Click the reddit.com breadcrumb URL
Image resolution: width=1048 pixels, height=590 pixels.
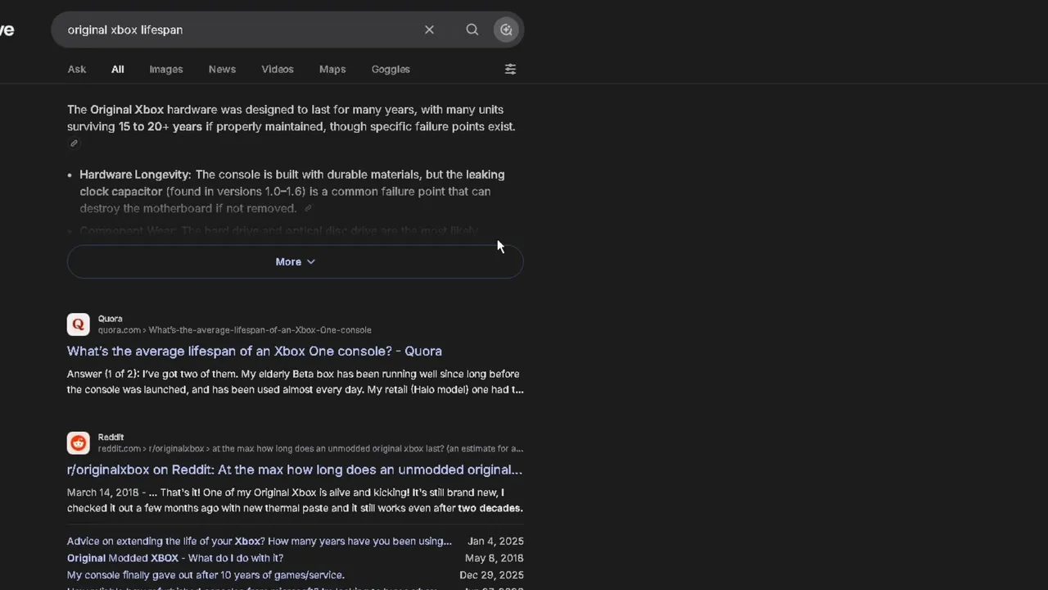(310, 449)
